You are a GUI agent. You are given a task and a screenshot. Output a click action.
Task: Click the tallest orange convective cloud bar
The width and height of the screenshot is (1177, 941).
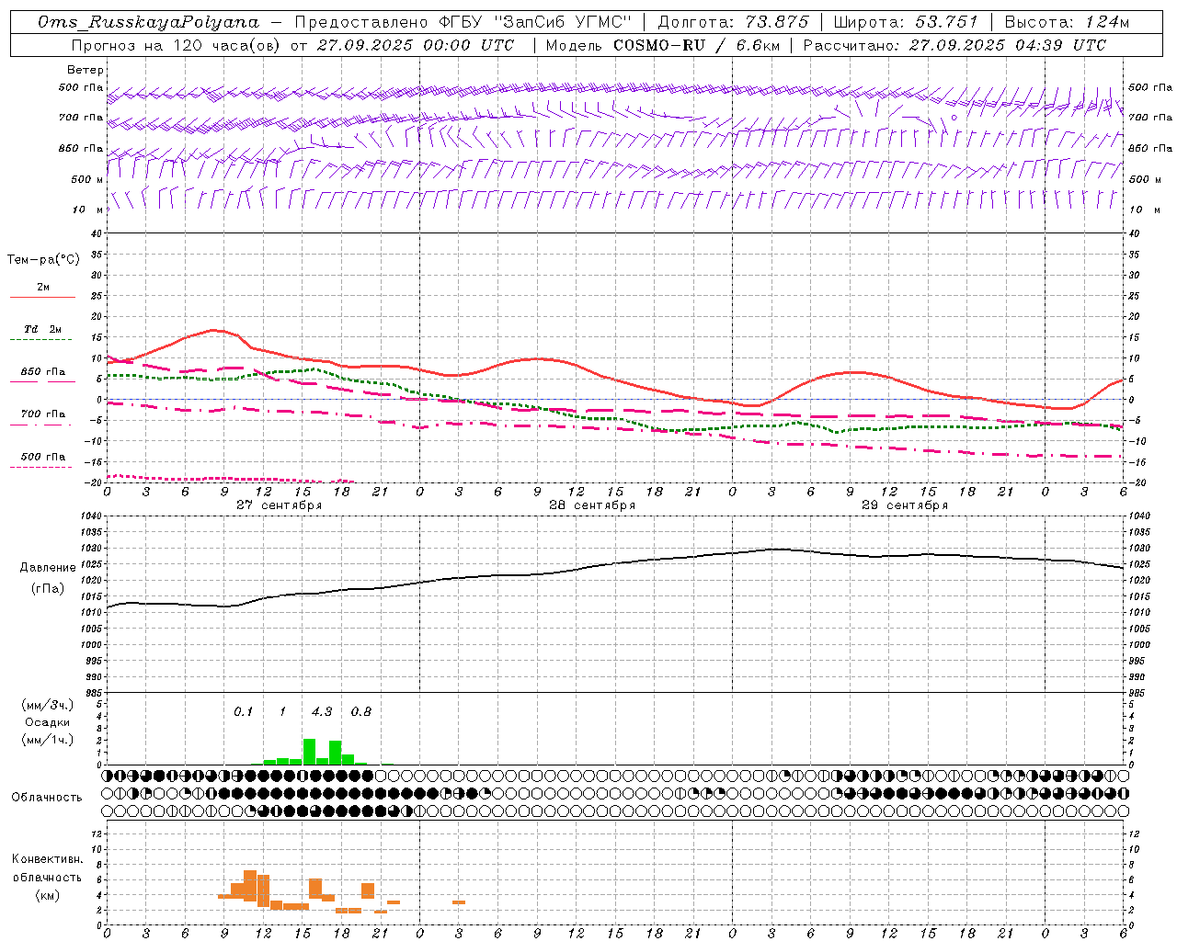pyautogui.click(x=250, y=885)
